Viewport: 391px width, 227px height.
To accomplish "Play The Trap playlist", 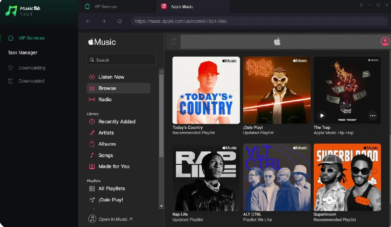I will click(x=322, y=116).
